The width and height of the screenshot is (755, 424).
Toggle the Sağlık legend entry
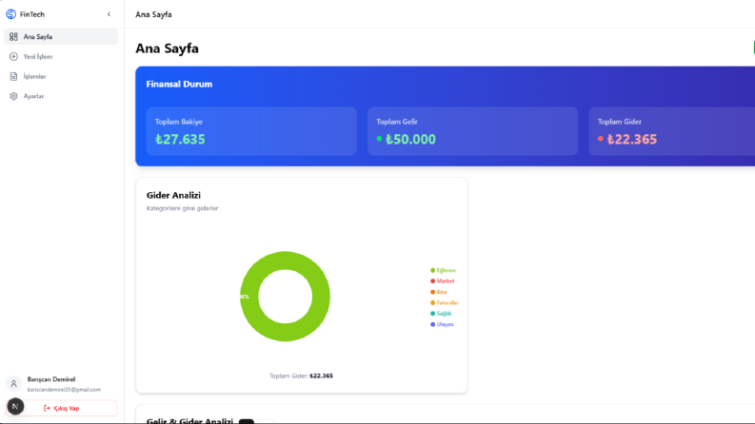coord(441,314)
